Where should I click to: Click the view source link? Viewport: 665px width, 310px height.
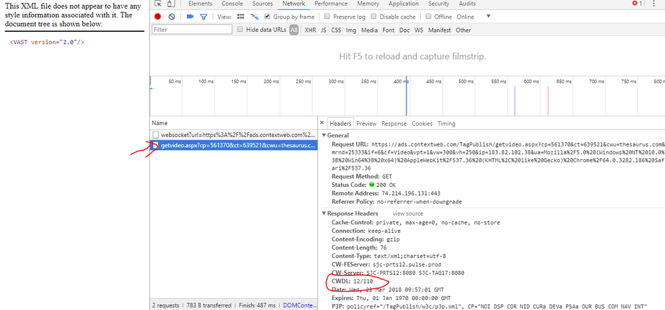pyautogui.click(x=407, y=214)
